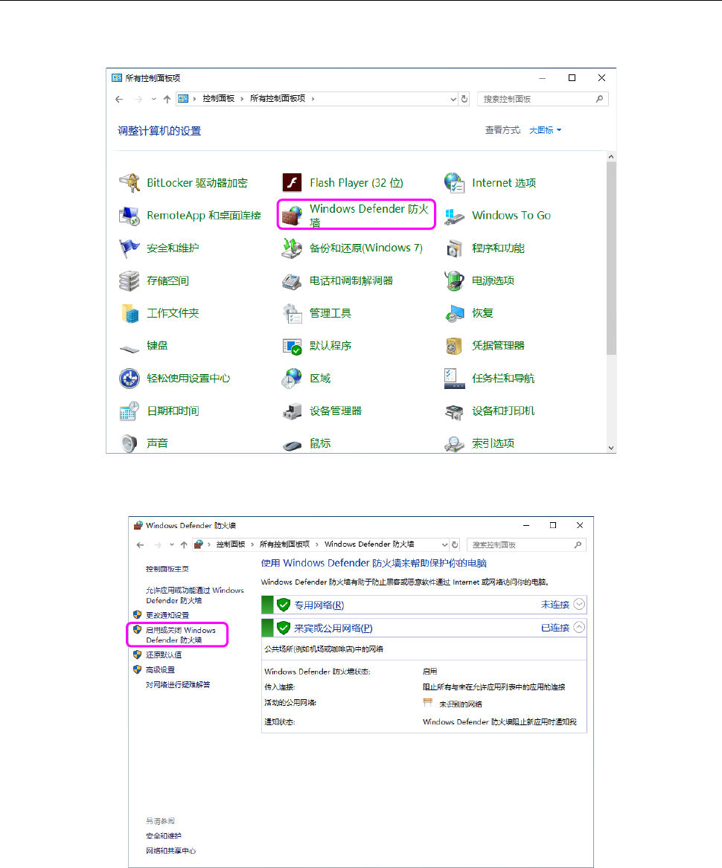Open 程序和功能 icon
This screenshot has height=868, width=722.
coord(454,248)
